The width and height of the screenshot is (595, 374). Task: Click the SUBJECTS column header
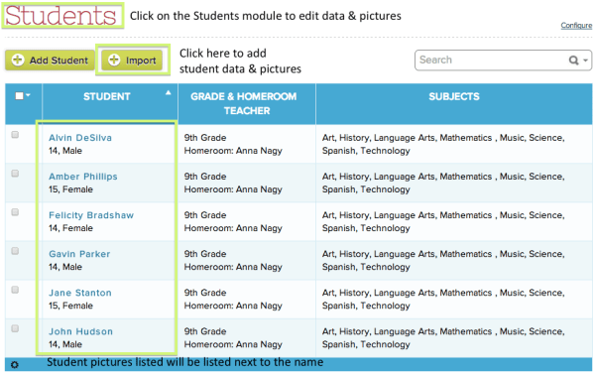pyautogui.click(x=454, y=96)
